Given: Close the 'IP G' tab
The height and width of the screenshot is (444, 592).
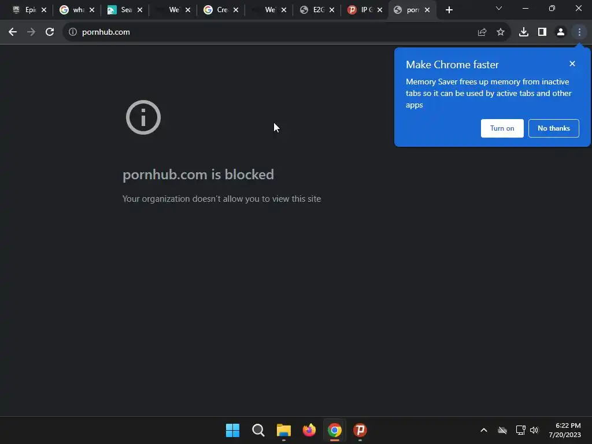Looking at the screenshot, I should pyautogui.click(x=379, y=10).
